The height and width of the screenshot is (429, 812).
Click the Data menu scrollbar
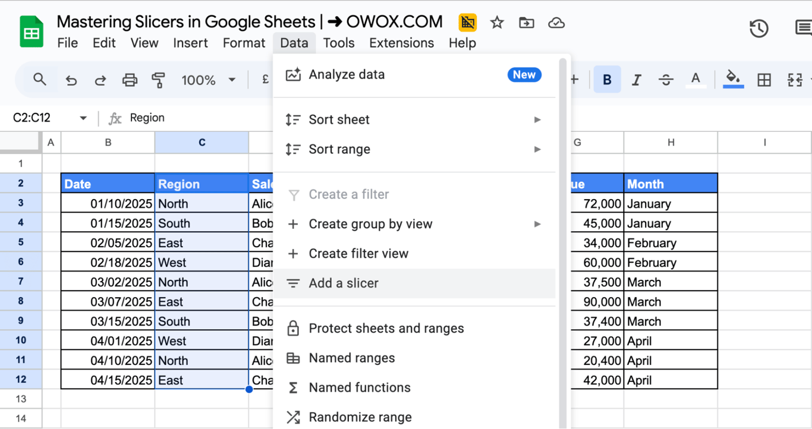coord(562,242)
